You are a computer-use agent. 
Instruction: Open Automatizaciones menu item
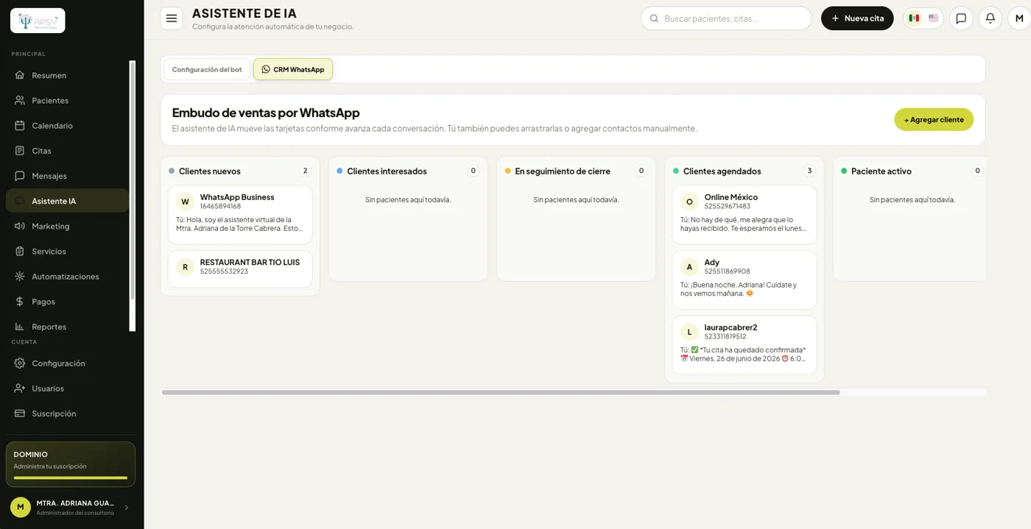click(68, 276)
